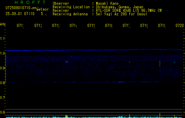Click the word 'meteor' under the file name
The width and height of the screenshot is (185, 118).
(43, 9)
